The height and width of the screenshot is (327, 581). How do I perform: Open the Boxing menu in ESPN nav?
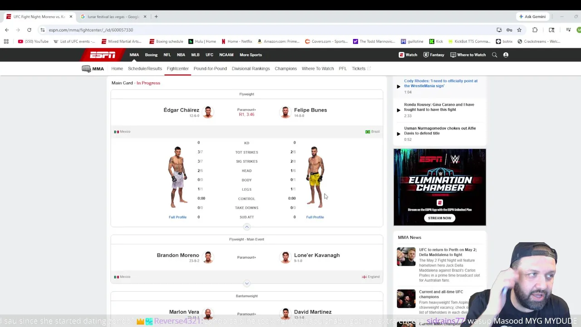pyautogui.click(x=151, y=55)
